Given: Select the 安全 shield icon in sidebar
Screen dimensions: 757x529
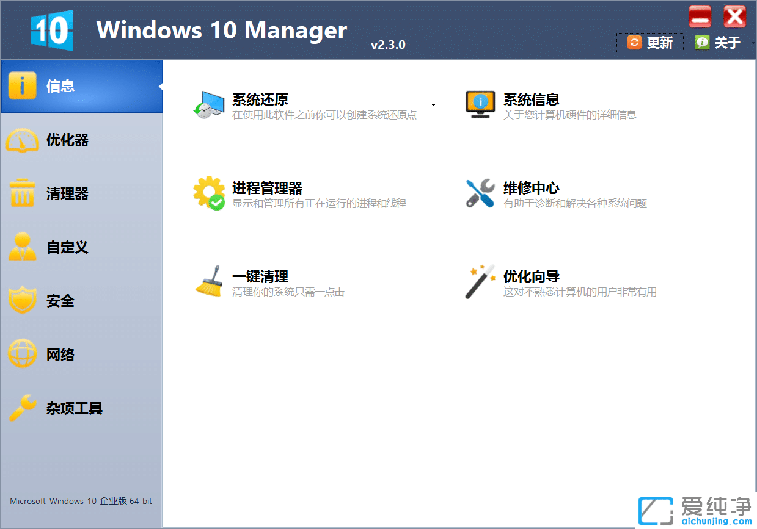Looking at the screenshot, I should 23,300.
